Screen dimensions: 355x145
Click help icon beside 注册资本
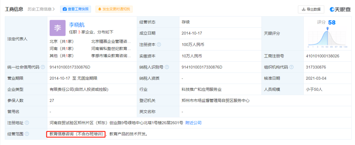[x=159, y=45]
